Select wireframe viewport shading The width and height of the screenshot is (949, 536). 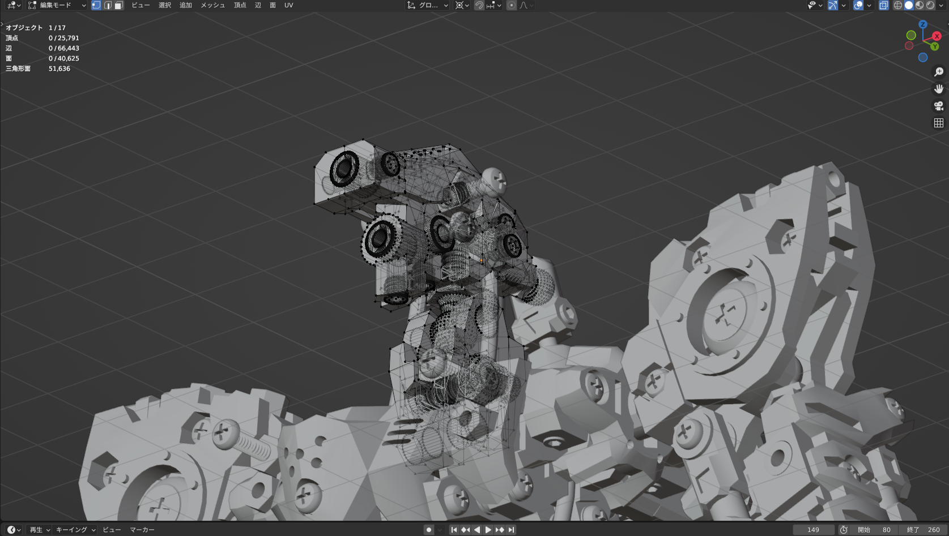click(898, 5)
